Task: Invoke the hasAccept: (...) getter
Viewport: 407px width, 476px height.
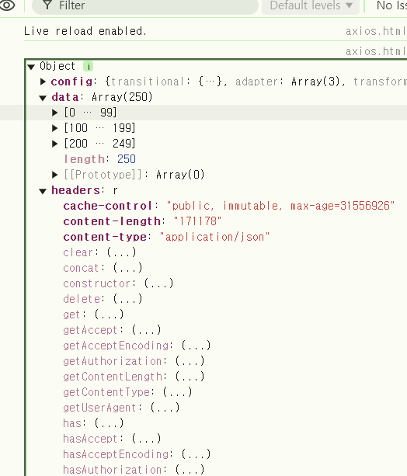Action: (146, 439)
